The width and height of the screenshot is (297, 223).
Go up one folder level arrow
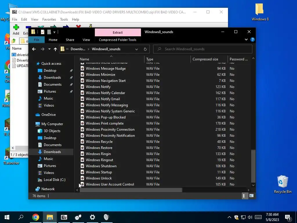click(x=55, y=49)
